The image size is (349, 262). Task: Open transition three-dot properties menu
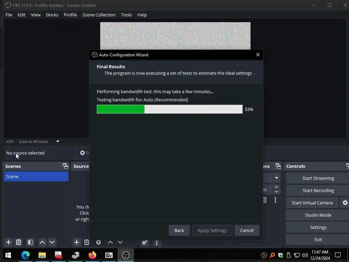pyautogui.click(x=275, y=200)
